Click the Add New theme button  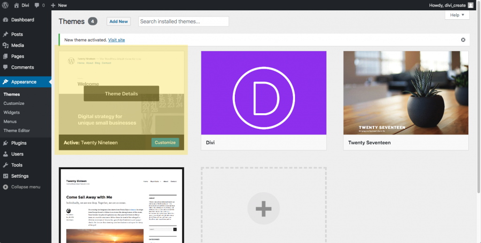(119, 22)
